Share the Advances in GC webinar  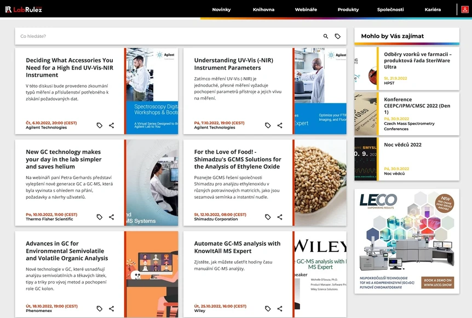point(112,309)
